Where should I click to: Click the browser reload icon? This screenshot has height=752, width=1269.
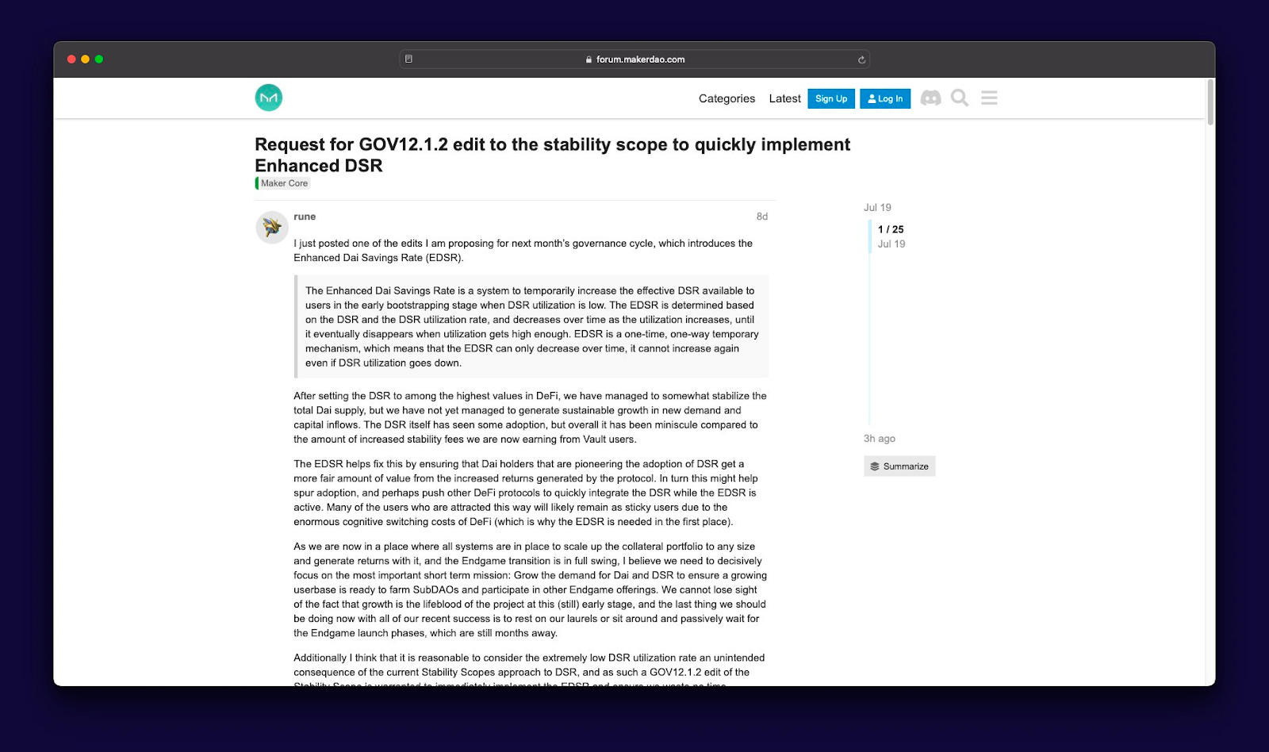[x=861, y=59]
